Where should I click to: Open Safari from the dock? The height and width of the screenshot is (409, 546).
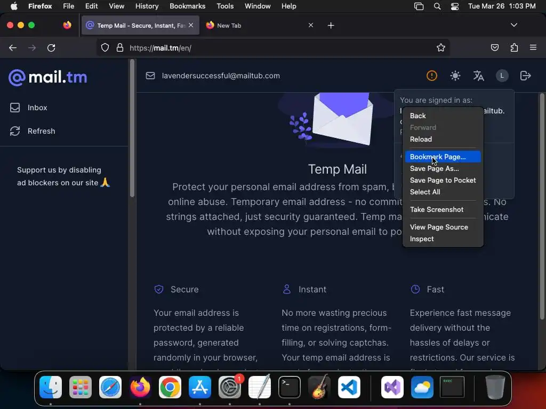(110, 387)
